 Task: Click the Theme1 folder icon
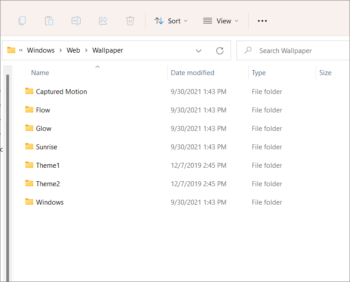29,165
